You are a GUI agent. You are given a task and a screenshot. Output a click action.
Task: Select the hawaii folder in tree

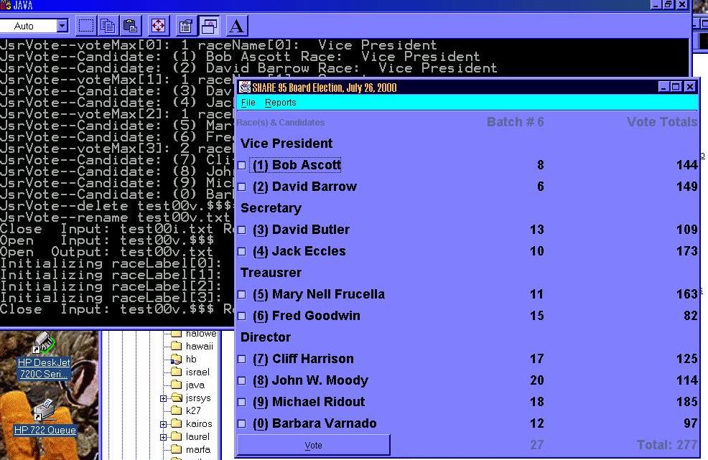pyautogui.click(x=198, y=346)
